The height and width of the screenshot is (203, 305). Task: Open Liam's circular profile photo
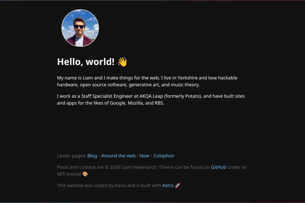click(x=80, y=28)
